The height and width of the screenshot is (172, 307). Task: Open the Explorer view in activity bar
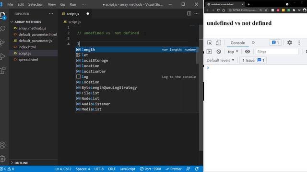coord(3,15)
